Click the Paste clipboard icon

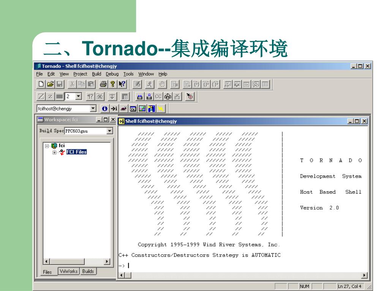coord(91,84)
